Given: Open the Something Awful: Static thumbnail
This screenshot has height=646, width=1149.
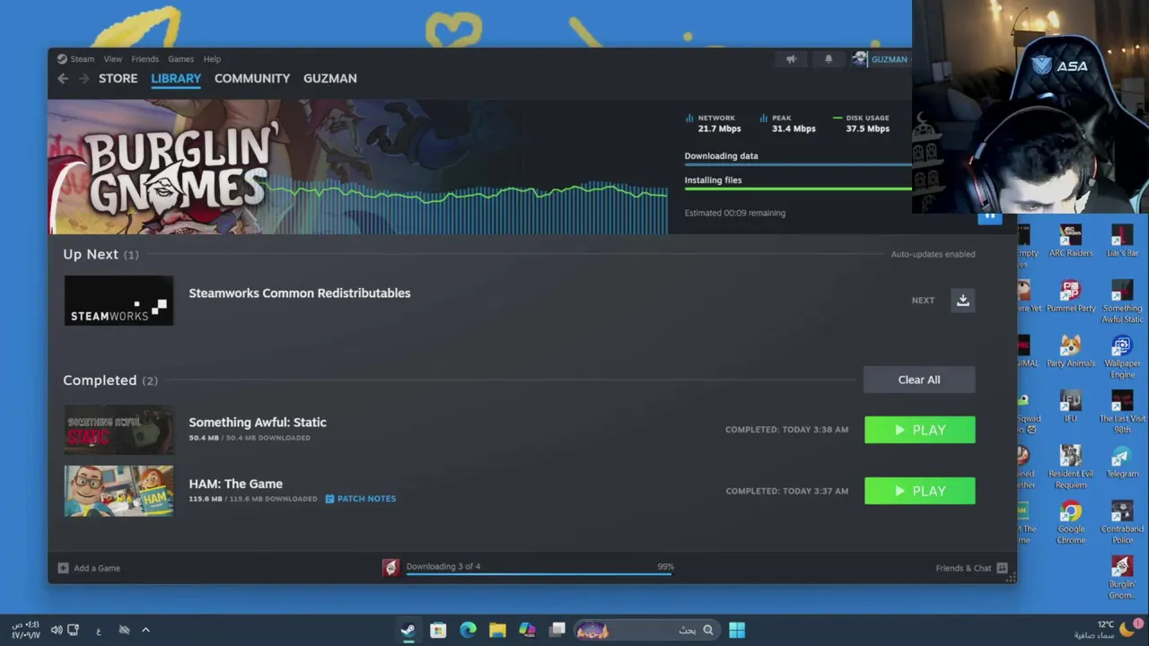Looking at the screenshot, I should (x=118, y=430).
